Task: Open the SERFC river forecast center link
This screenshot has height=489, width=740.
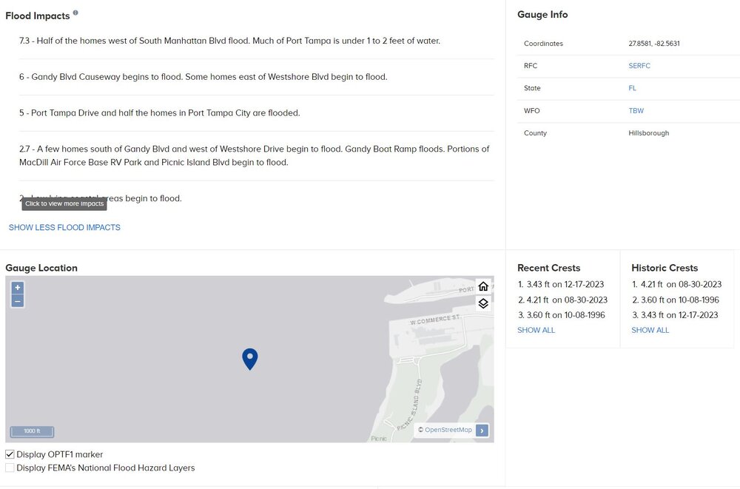Action: point(639,66)
